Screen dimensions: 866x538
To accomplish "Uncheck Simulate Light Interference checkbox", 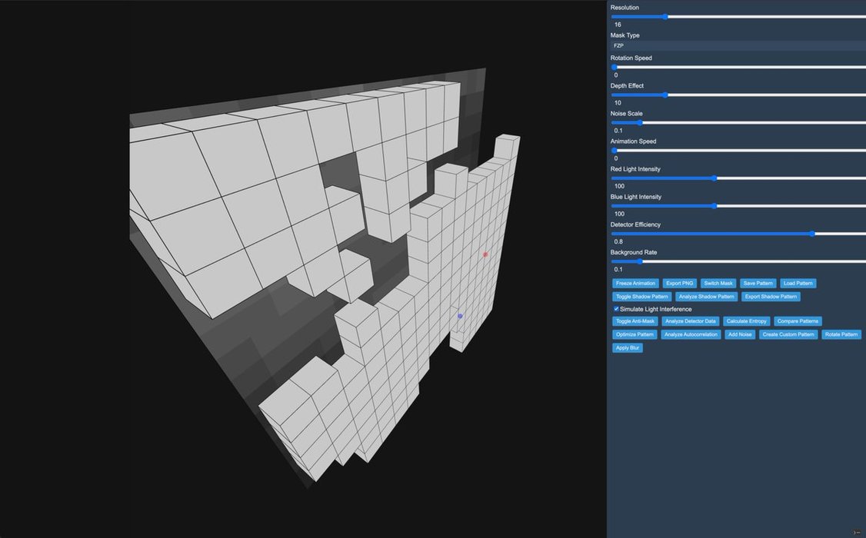I will point(616,309).
